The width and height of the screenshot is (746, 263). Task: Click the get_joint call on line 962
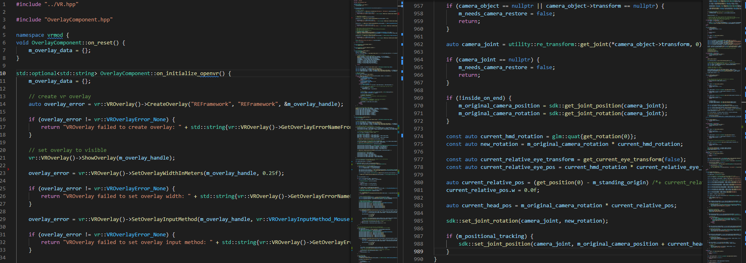click(594, 44)
